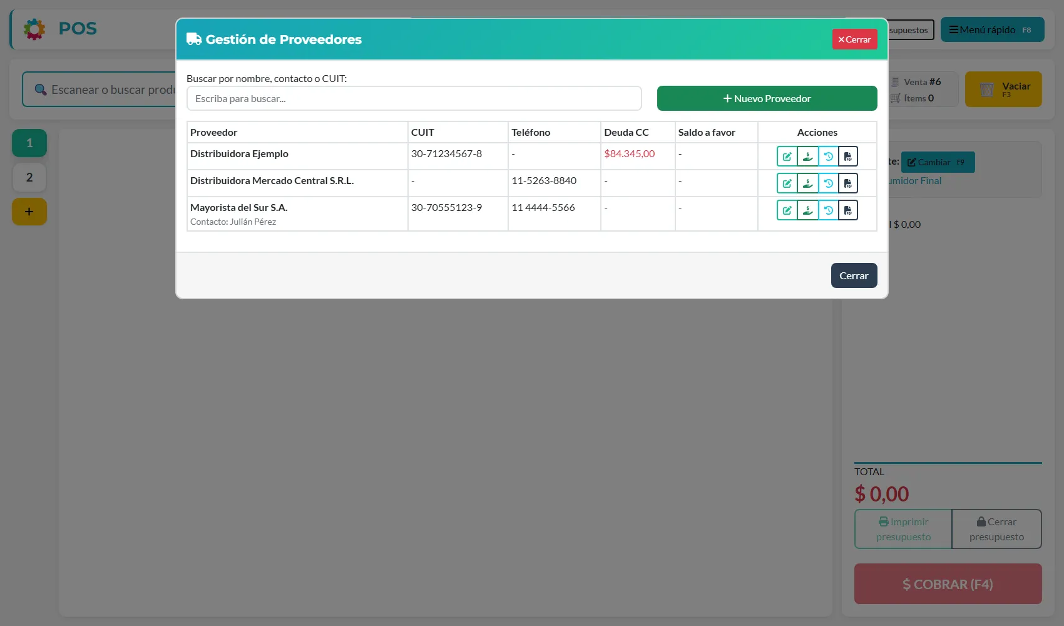Click Imprimir presupuesto button

(903, 529)
